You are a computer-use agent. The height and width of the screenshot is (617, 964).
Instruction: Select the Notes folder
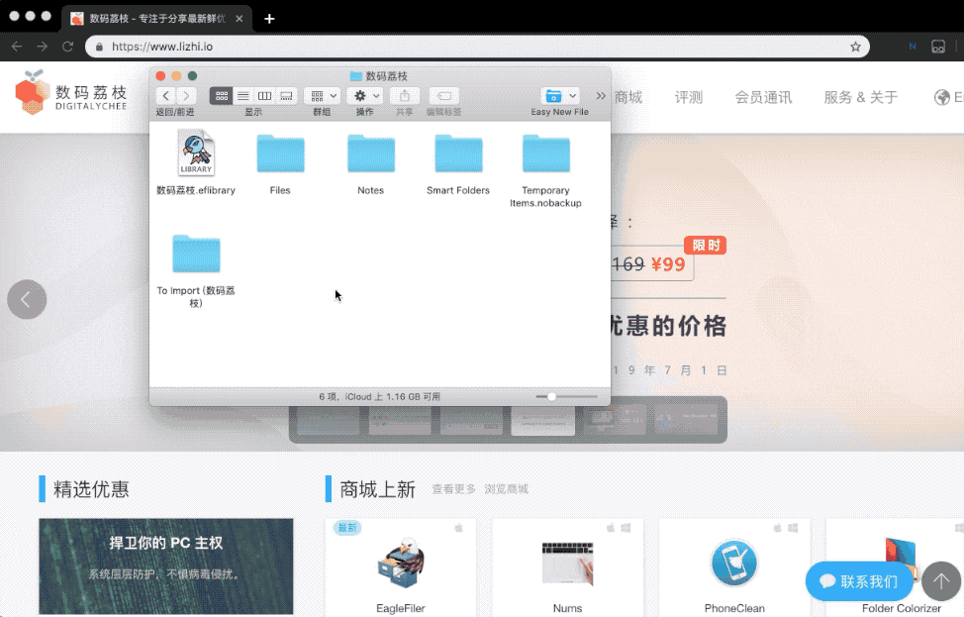click(371, 164)
